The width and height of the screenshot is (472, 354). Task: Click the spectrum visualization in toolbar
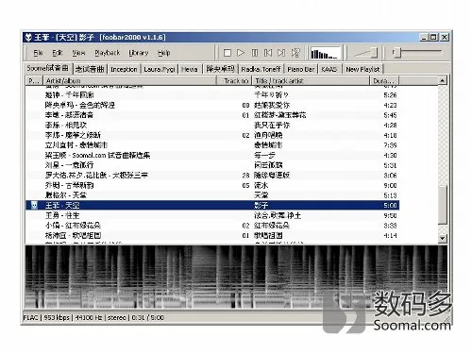tap(326, 53)
